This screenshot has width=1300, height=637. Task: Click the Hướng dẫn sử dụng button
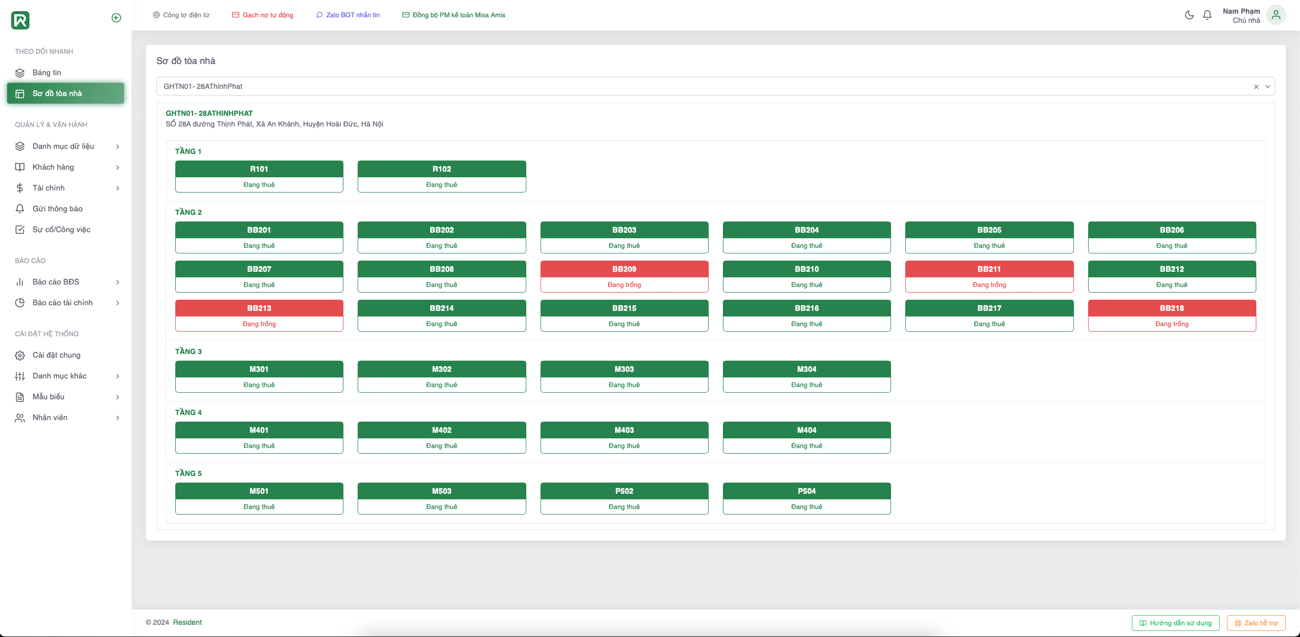pos(1175,623)
